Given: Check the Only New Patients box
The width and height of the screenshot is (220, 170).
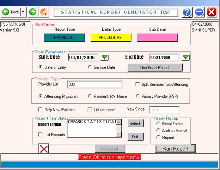Looking at the screenshot, I should (x=41, y=110).
